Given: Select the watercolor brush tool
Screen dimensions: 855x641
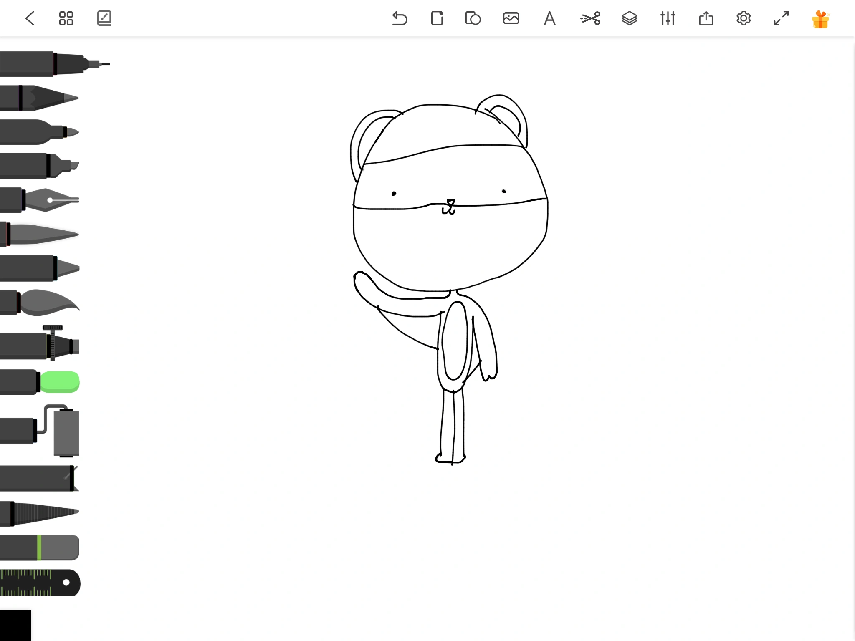Looking at the screenshot, I should click(42, 302).
